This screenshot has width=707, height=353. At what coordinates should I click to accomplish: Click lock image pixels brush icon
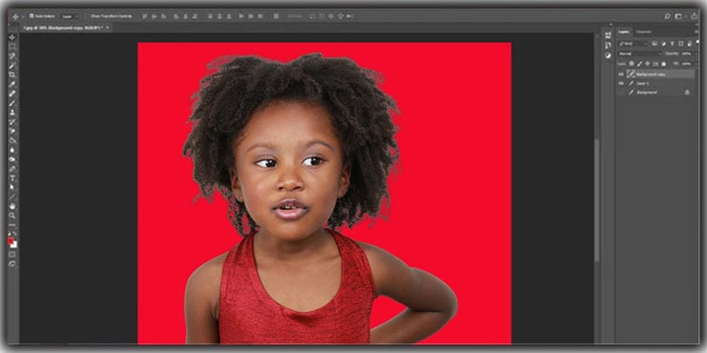640,64
